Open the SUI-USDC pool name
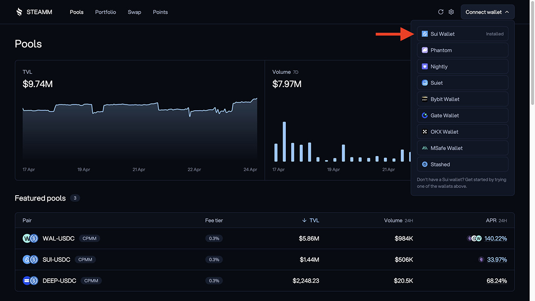Image resolution: width=535 pixels, height=301 pixels. coord(57,260)
